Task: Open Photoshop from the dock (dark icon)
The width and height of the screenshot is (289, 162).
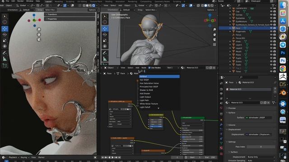Action: pyautogui.click(x=283, y=53)
